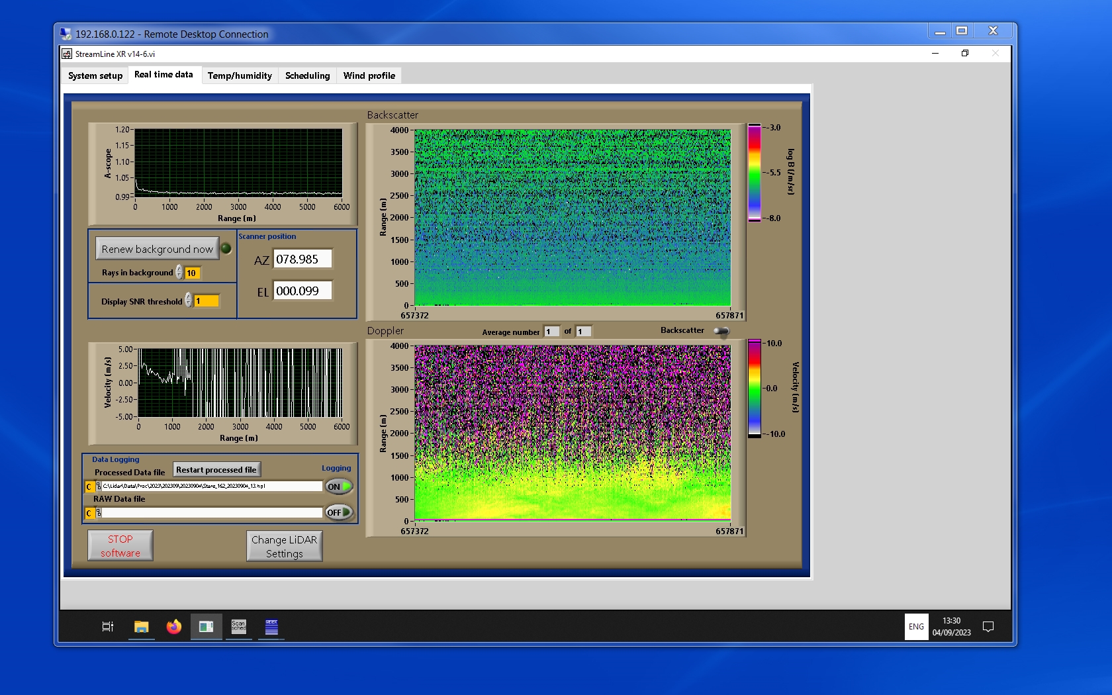The height and width of the screenshot is (695, 1112).
Task: Open Task View on the taskbar
Action: [108, 626]
